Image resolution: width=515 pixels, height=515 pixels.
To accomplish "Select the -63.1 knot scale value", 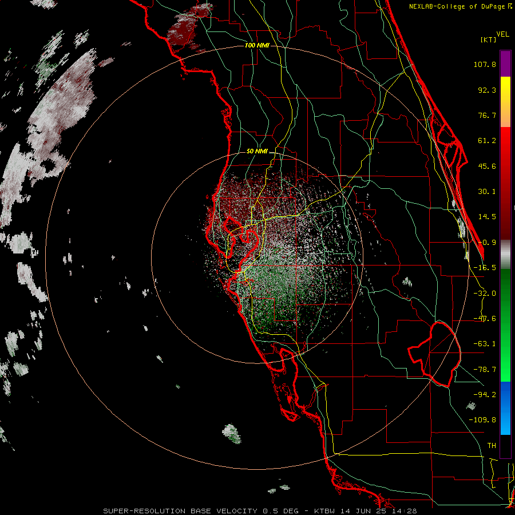I will 485,344.
